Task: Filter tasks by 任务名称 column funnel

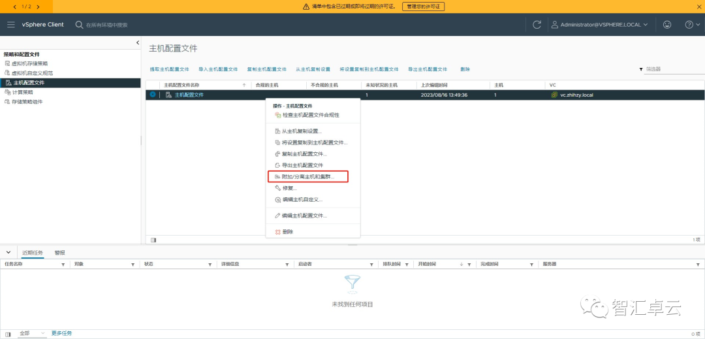Action: 63,265
